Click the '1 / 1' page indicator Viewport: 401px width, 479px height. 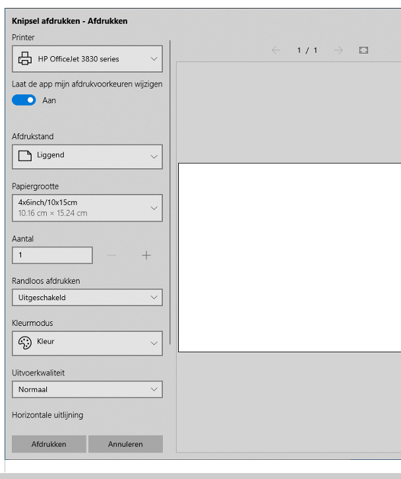[307, 50]
